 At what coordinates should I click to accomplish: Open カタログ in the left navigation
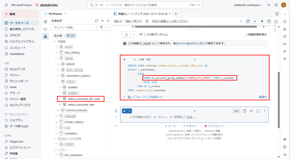(x=15, y=35)
